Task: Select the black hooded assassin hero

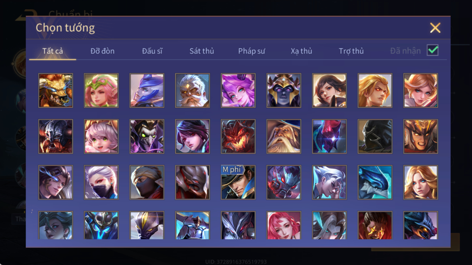Action: 375,136
